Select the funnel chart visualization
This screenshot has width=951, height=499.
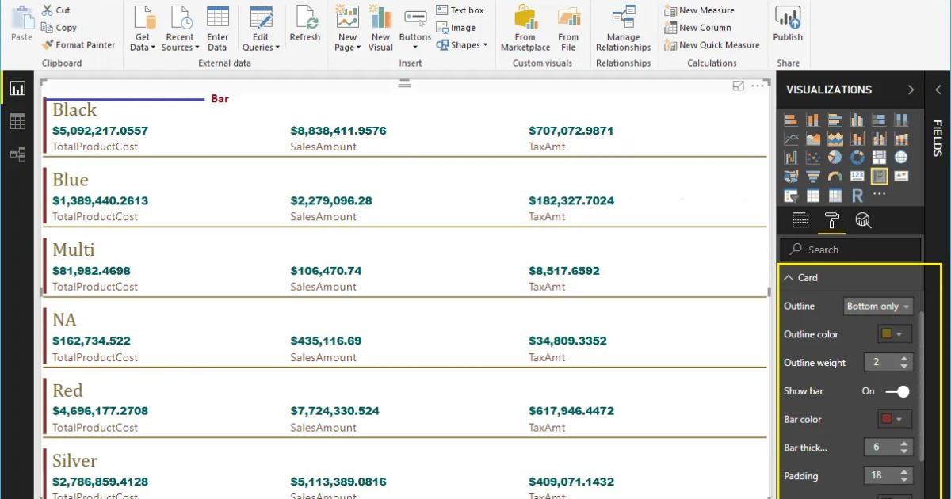tap(814, 177)
